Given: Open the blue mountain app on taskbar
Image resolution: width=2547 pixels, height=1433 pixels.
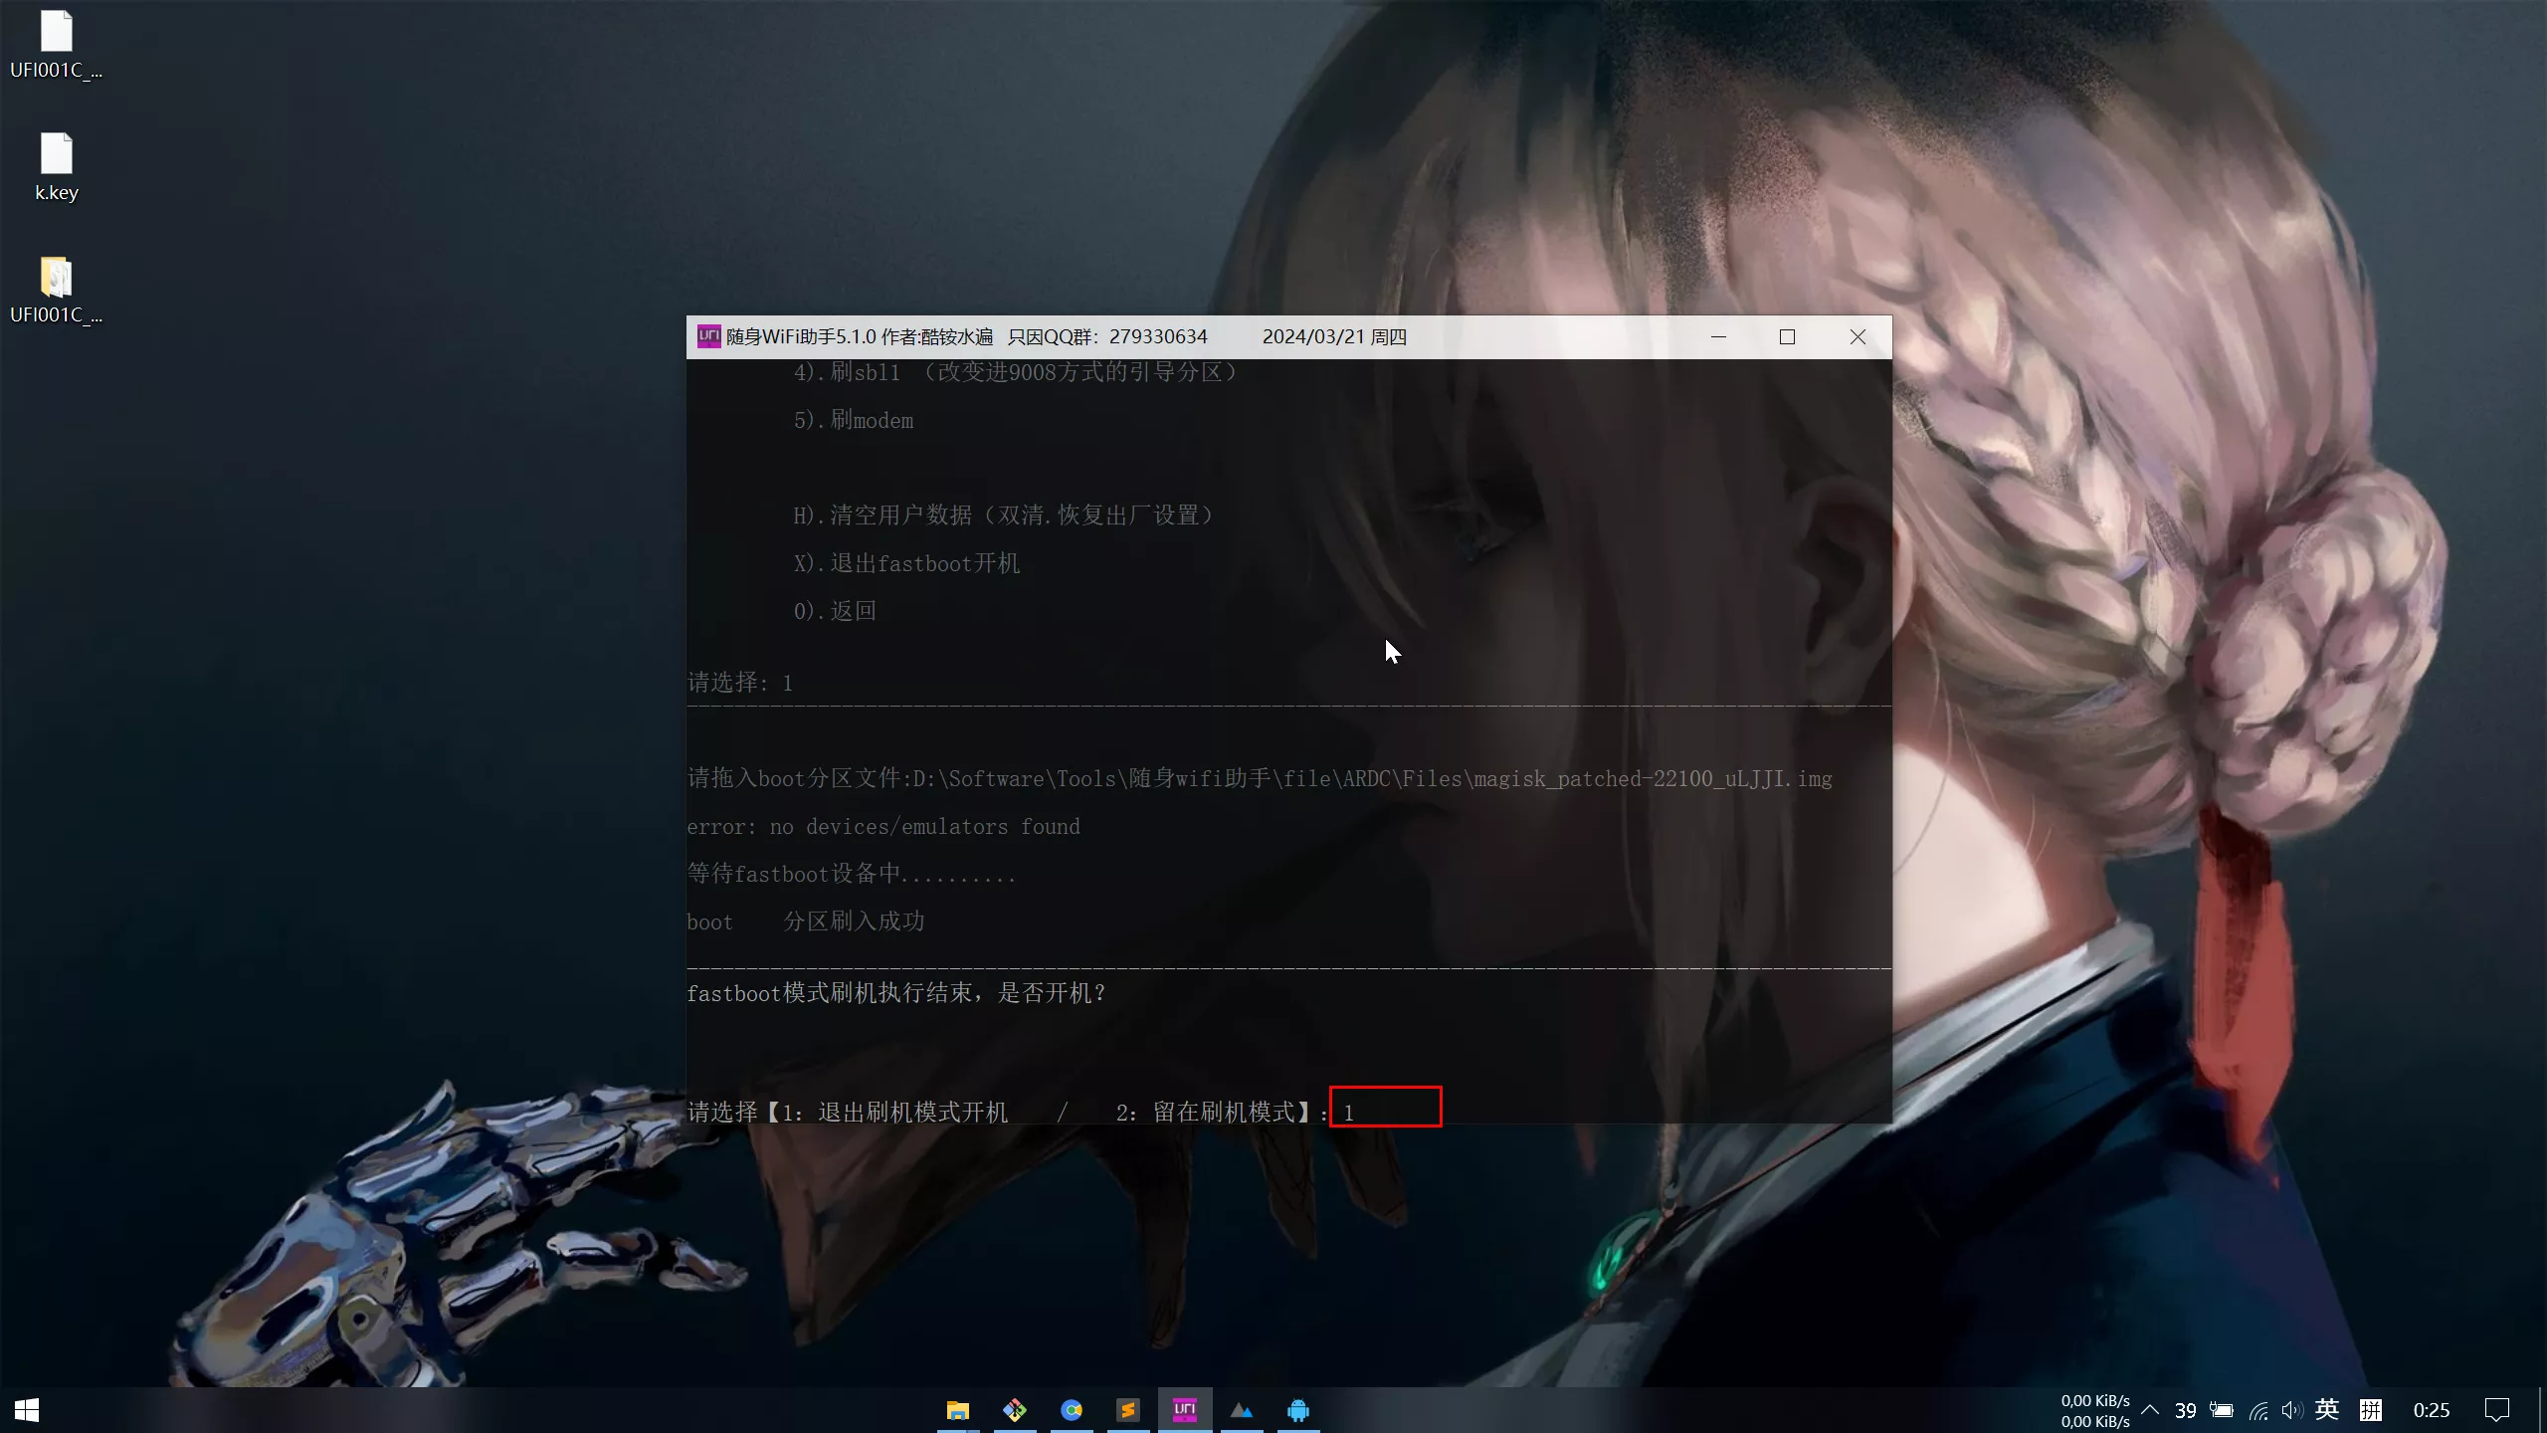Looking at the screenshot, I should pos(1241,1410).
